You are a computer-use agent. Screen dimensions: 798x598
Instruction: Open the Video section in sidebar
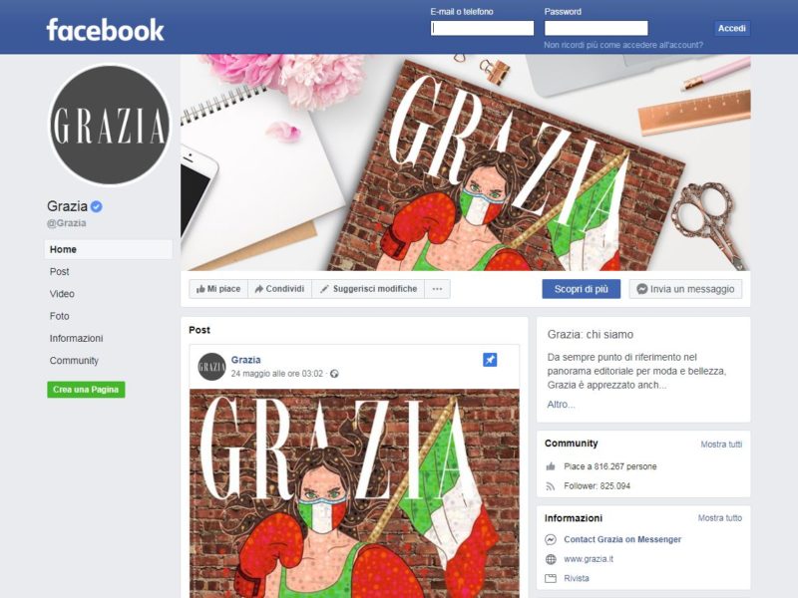tap(62, 294)
